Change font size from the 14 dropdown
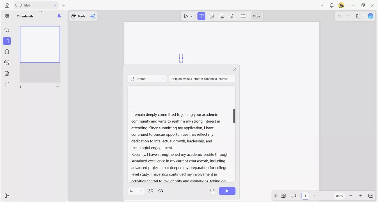The width and height of the screenshot is (378, 202). click(x=136, y=191)
